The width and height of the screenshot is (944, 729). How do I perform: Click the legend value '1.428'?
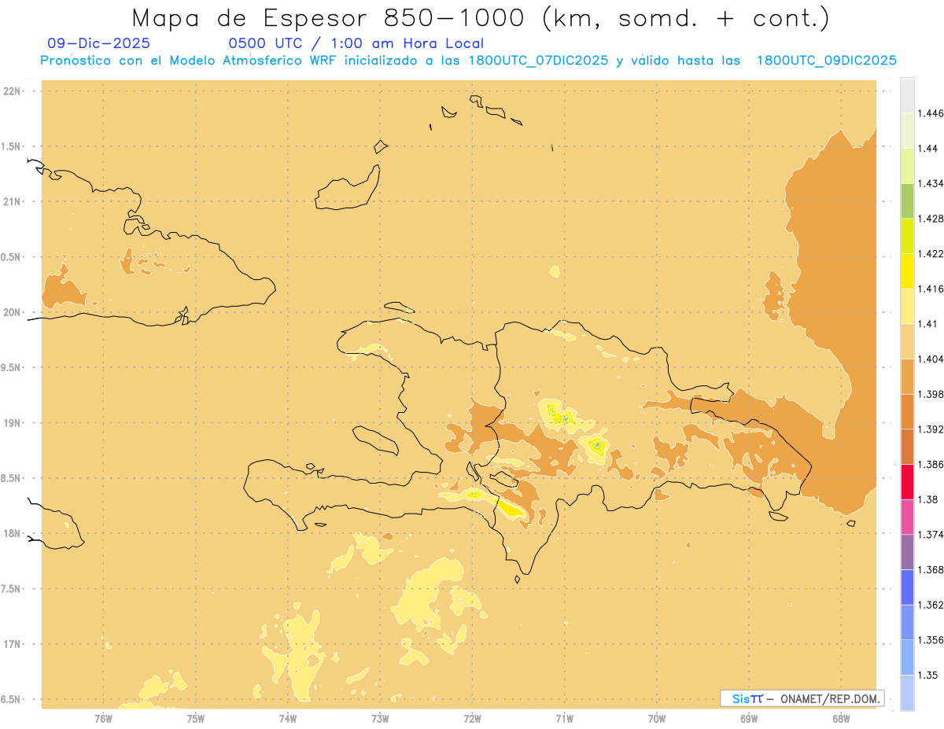click(x=932, y=219)
